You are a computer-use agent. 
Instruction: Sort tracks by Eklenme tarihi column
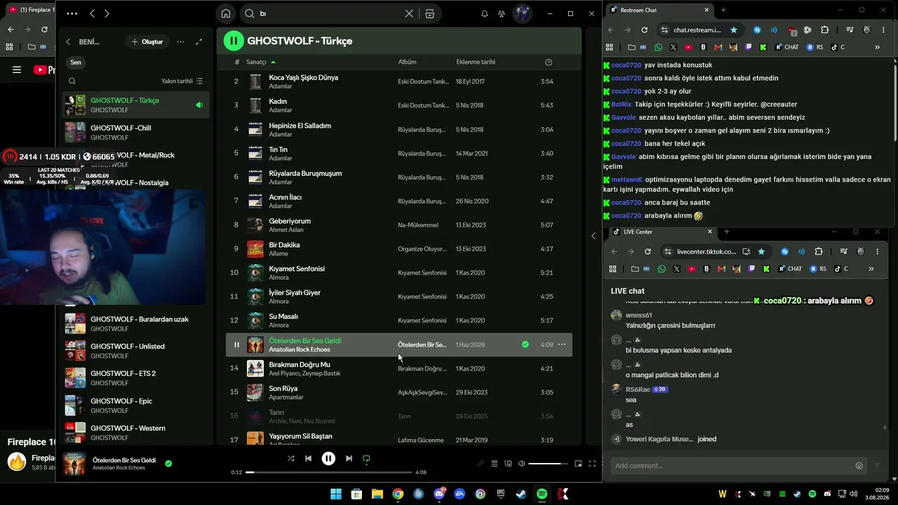pos(476,62)
